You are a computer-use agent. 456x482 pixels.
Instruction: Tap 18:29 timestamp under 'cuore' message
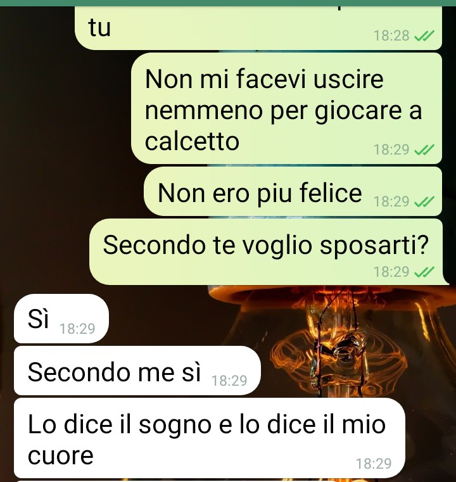coord(374,464)
